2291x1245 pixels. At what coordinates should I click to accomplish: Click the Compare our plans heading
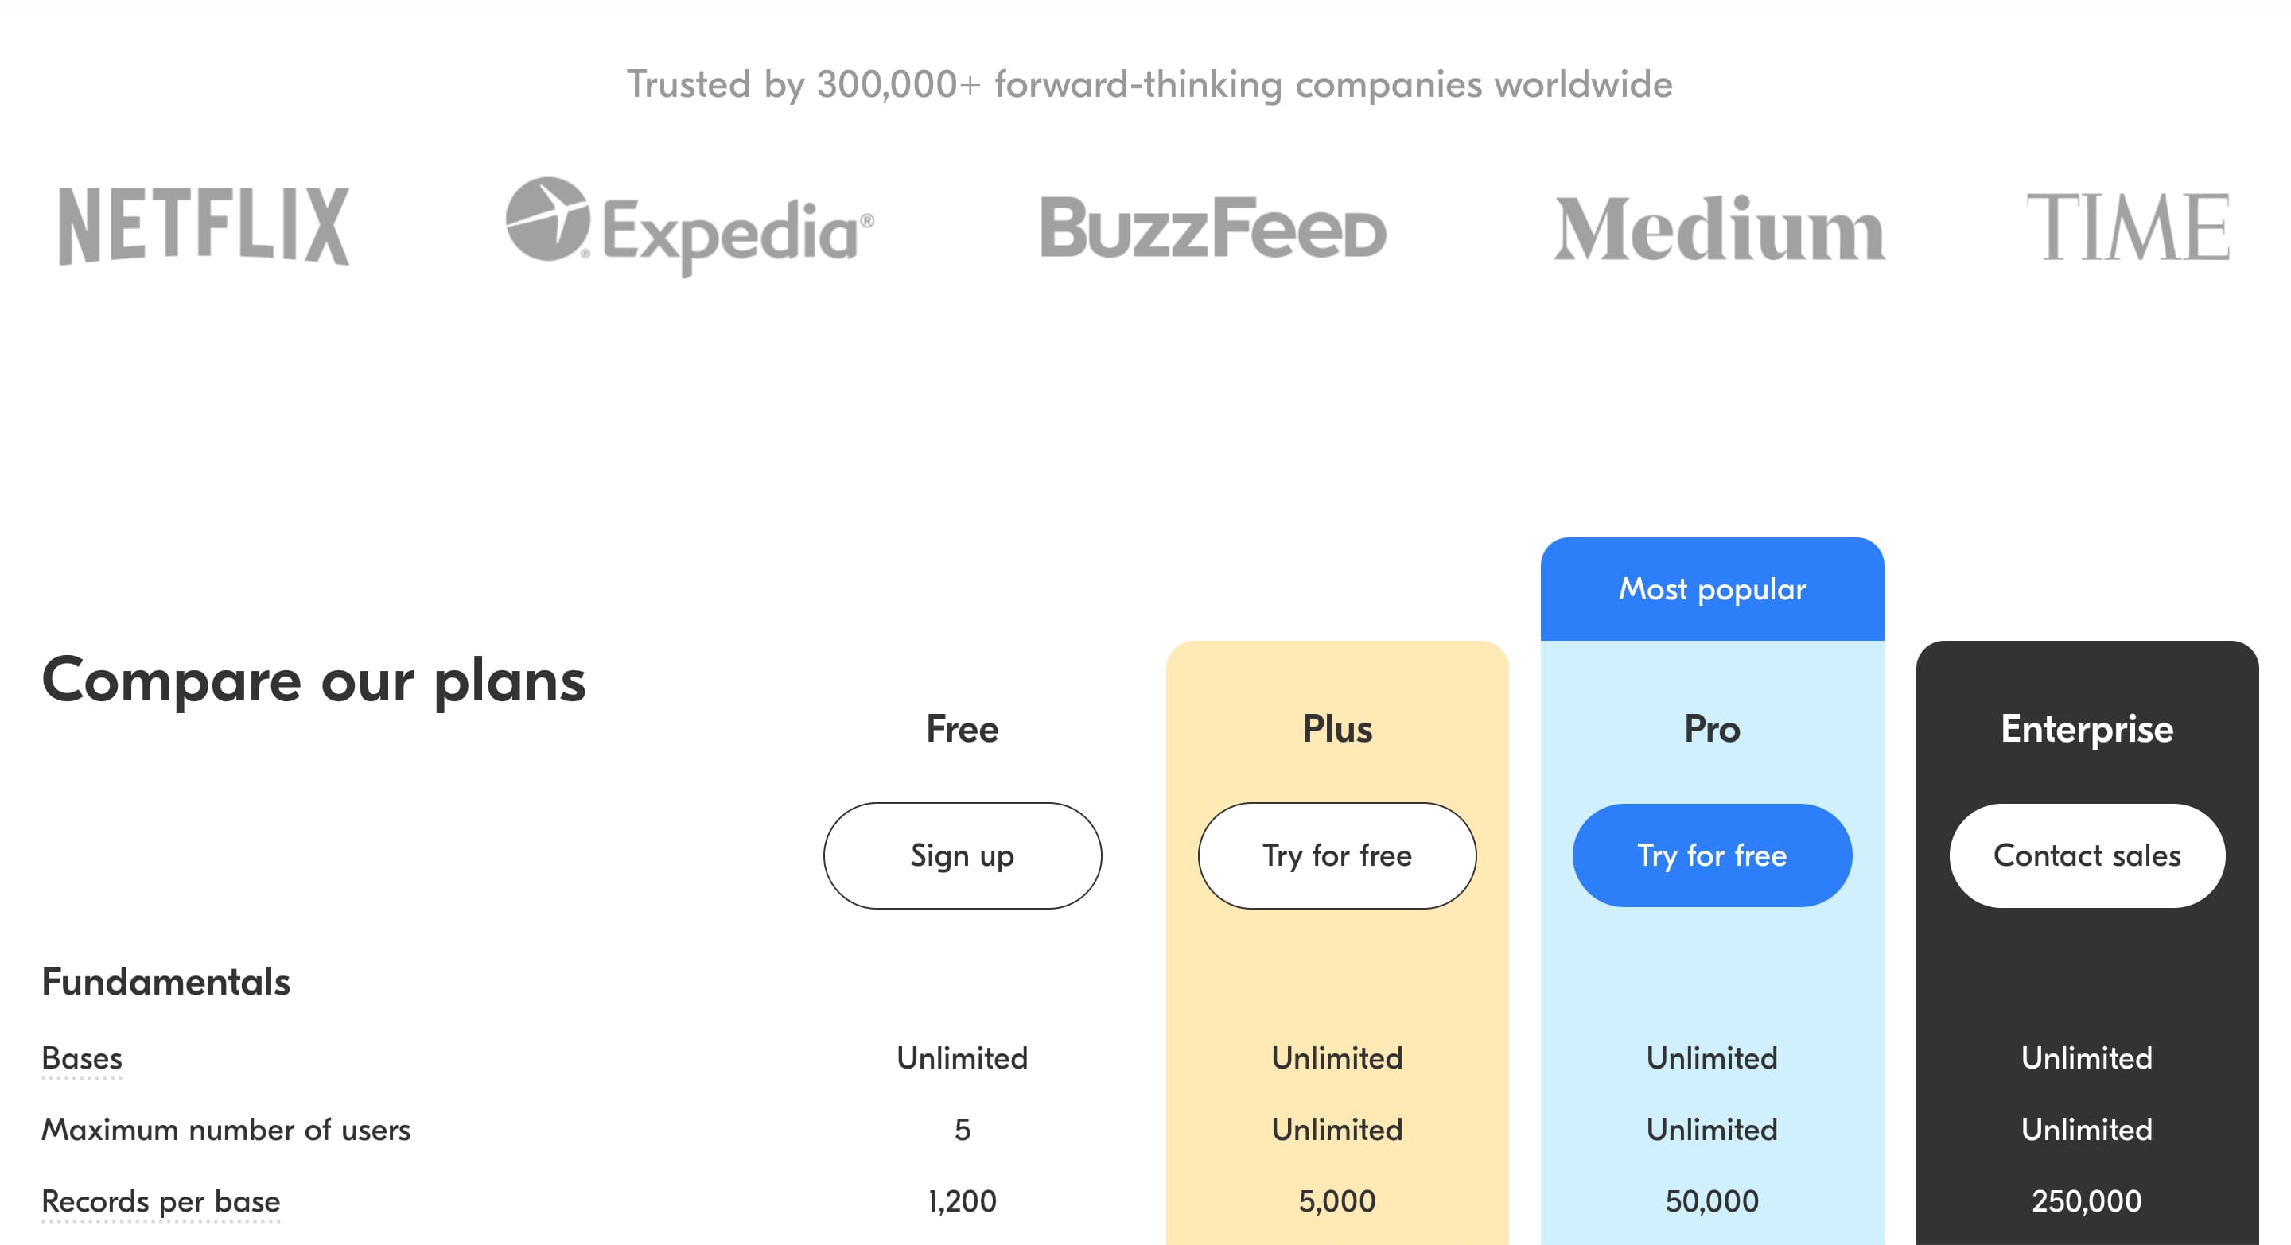[x=314, y=681]
